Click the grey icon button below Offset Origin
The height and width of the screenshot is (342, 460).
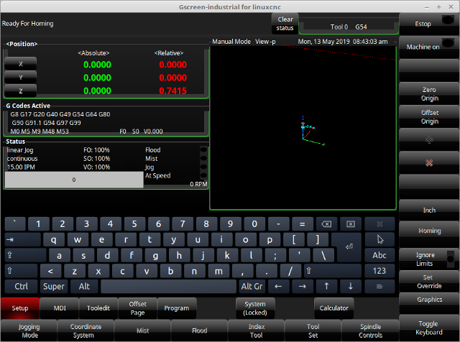429,139
